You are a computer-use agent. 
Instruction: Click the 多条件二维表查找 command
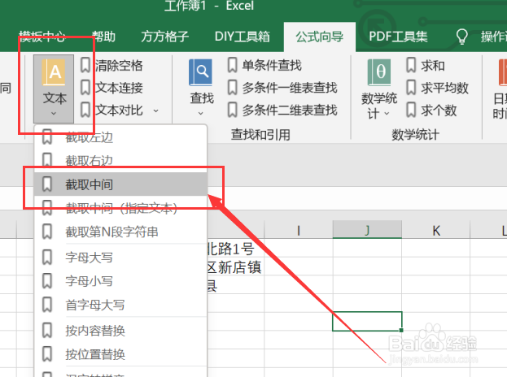(290, 110)
